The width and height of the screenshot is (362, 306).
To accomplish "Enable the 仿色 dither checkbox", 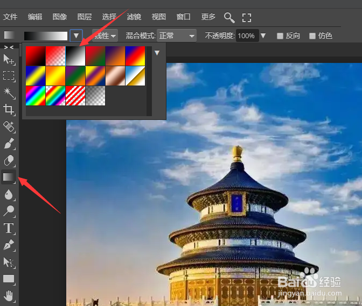I will coord(312,36).
